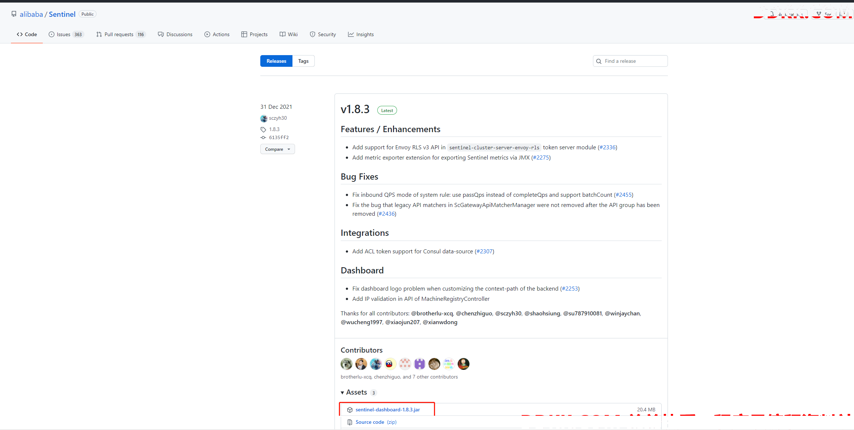Screen dimensions: 854x430
Task: Open the Projects tab
Action: coord(254,34)
